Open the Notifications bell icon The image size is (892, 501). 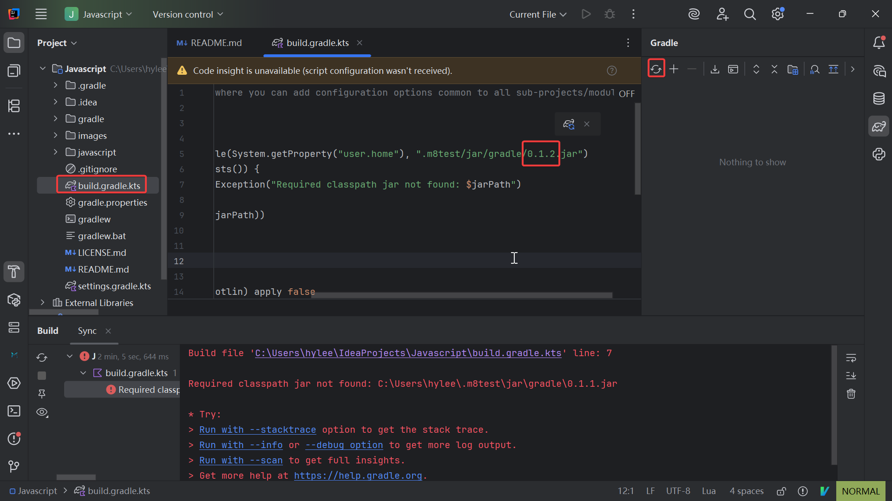(879, 43)
